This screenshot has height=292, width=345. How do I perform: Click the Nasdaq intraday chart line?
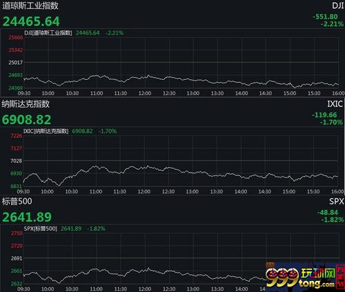pyautogui.click(x=181, y=176)
